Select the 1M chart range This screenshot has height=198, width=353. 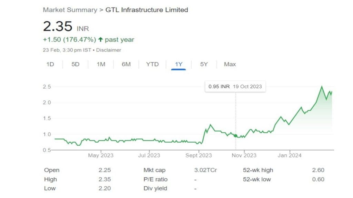click(x=101, y=64)
